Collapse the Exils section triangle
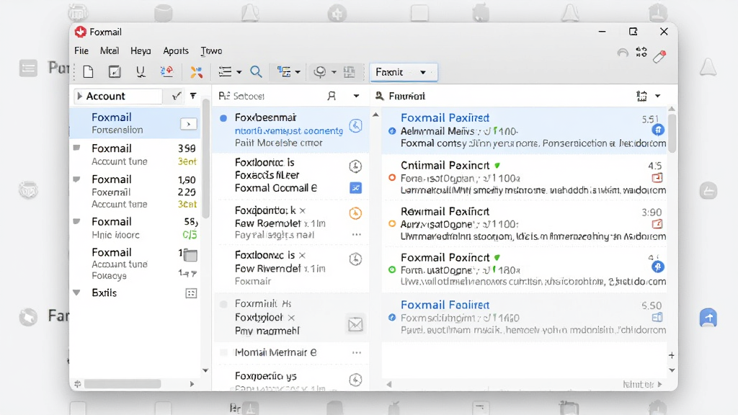This screenshot has height=415, width=738. (x=76, y=293)
